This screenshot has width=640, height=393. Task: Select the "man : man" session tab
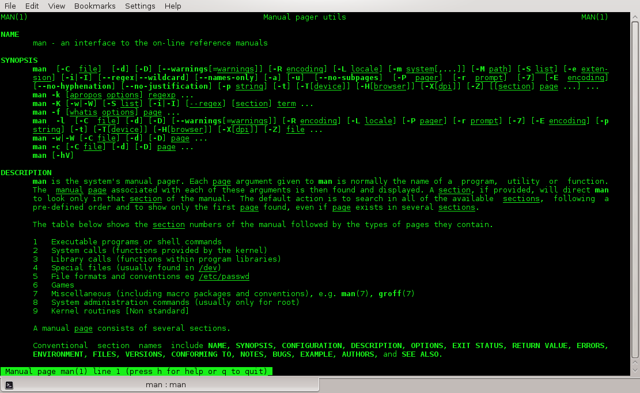[x=160, y=385]
